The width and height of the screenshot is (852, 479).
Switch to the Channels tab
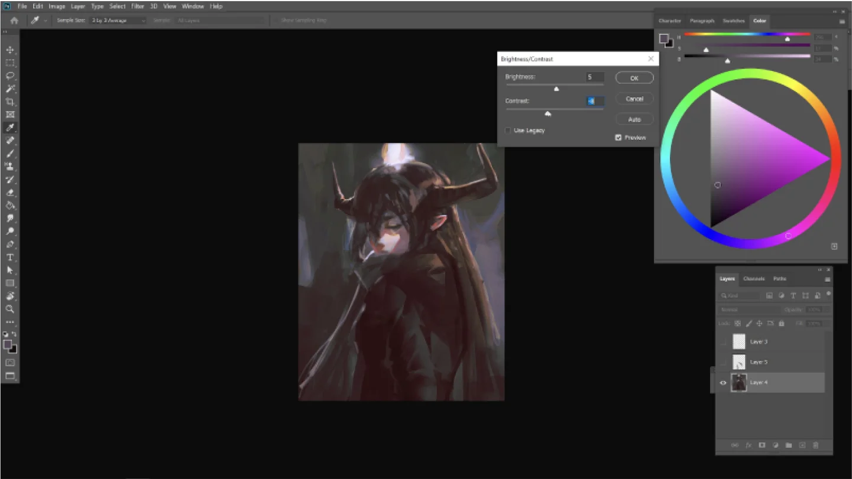pos(754,279)
